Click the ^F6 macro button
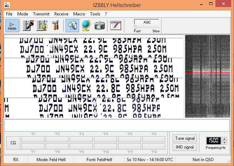This screenshot has height=166, width=234. pyautogui.click(x=154, y=139)
